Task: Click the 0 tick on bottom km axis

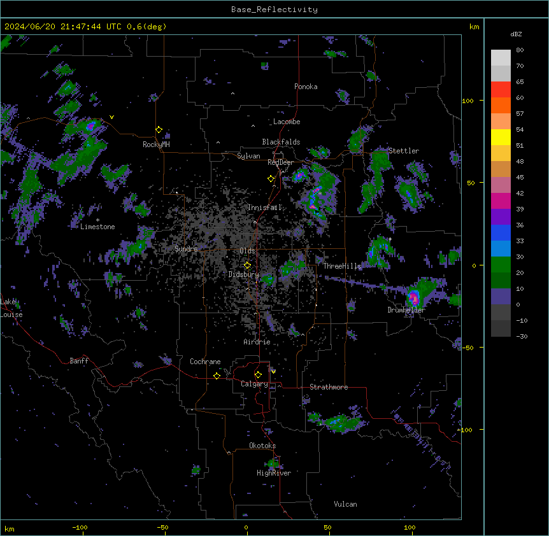Action: [x=246, y=528]
